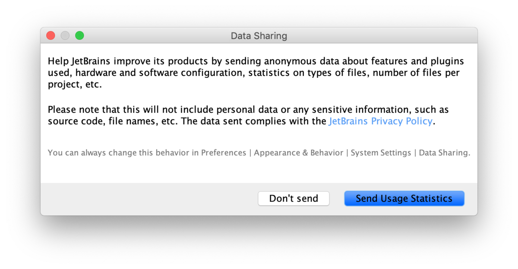
Task: Click Data Sharing at end of hint
Action: (x=444, y=153)
